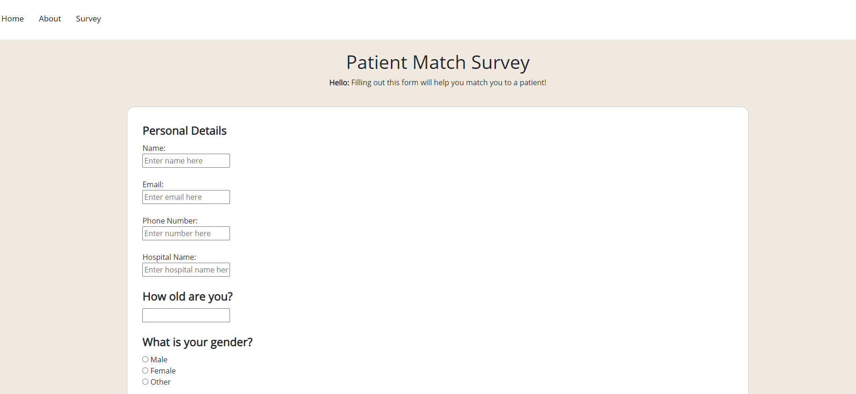Screen dimensions: 856x394
Task: Select the Male radio button
Action: [146, 360]
